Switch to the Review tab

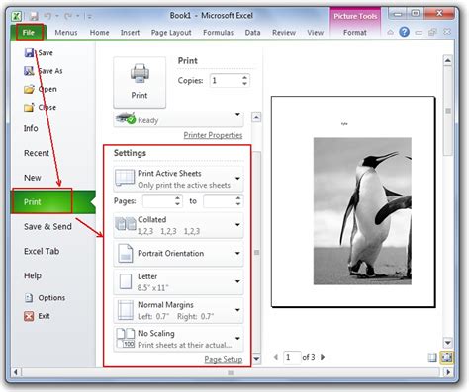(284, 33)
